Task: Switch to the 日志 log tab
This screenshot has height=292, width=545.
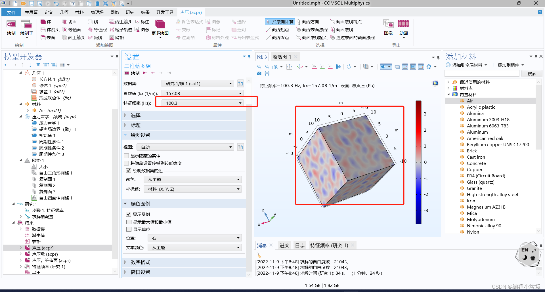Action: coord(300,245)
